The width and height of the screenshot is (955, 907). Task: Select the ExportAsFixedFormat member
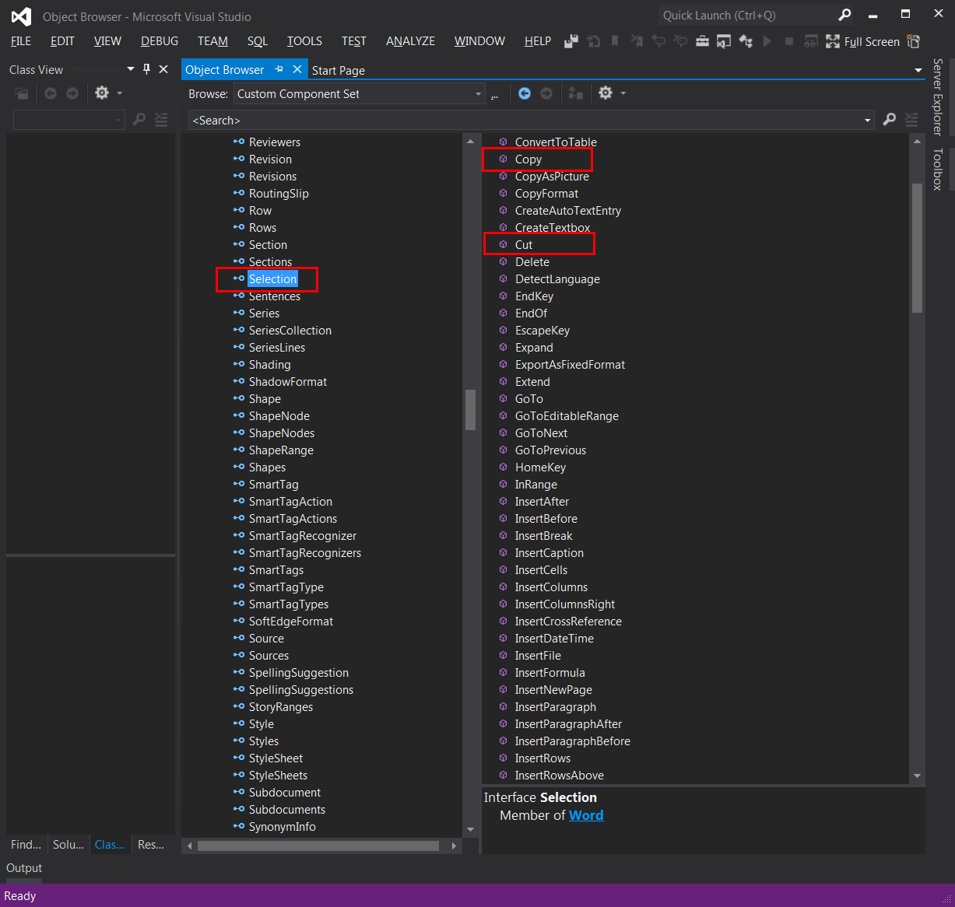(570, 365)
